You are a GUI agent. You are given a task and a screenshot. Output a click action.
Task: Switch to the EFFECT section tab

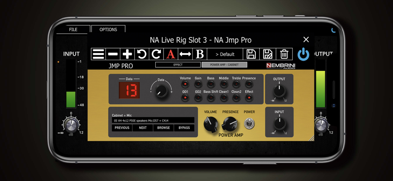[178, 65]
